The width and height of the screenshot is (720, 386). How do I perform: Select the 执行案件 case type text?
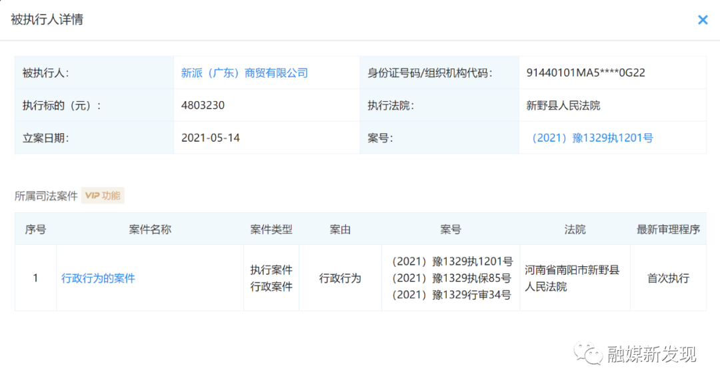(x=271, y=270)
